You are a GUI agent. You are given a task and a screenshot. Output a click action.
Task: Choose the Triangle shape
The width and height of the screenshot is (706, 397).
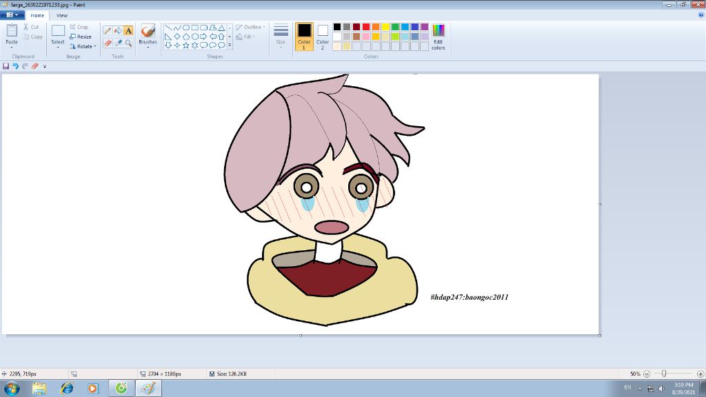221,28
